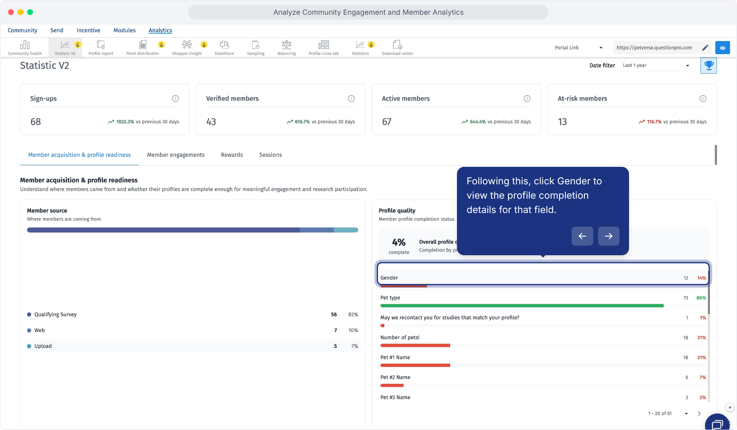Viewport: 737px width, 430px height.
Task: Open the Modules menu
Action: [x=124, y=30]
